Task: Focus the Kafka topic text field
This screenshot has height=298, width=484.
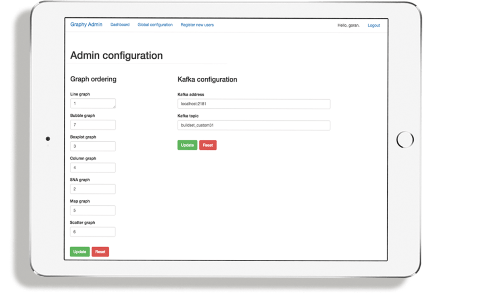Action: (x=254, y=125)
